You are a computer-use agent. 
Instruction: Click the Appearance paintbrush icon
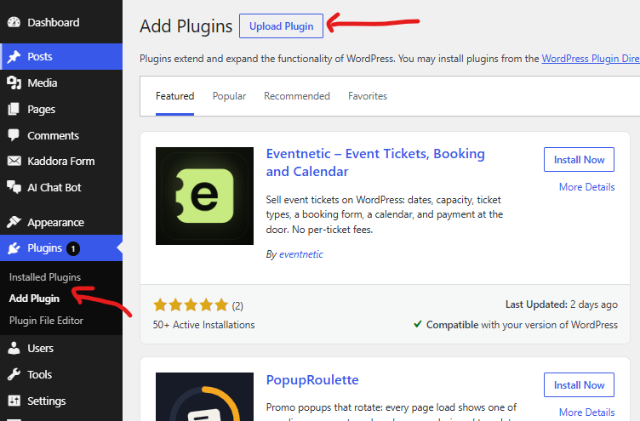coord(14,222)
